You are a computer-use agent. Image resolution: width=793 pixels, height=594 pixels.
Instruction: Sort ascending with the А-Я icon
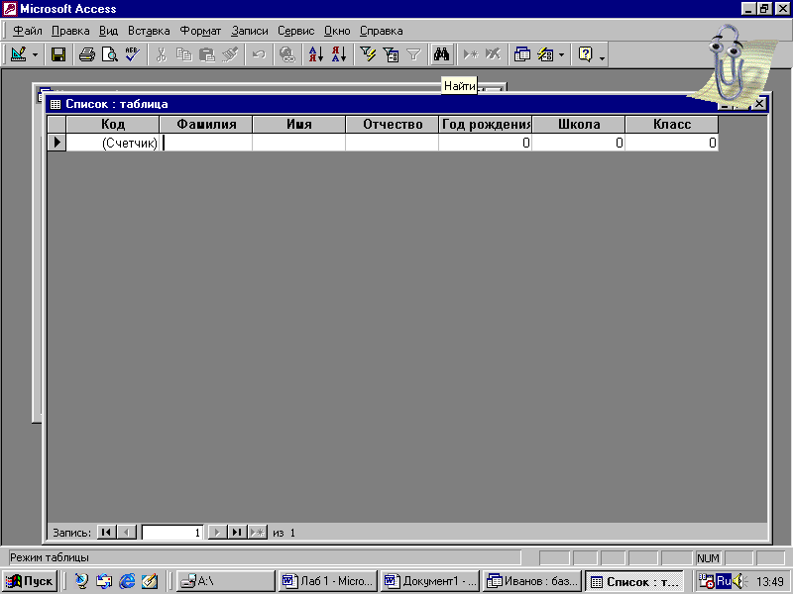tap(315, 54)
